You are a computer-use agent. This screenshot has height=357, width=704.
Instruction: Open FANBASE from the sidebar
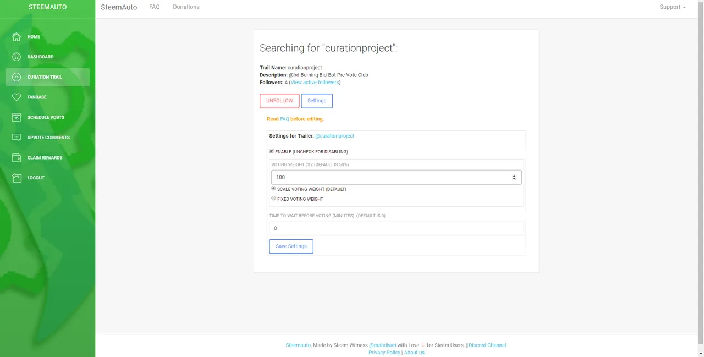47,97
